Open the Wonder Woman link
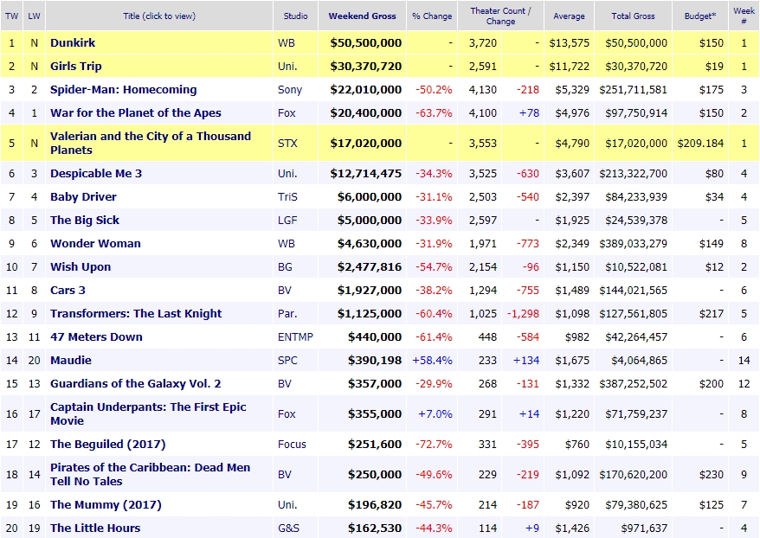The width and height of the screenshot is (760, 538). point(95,243)
